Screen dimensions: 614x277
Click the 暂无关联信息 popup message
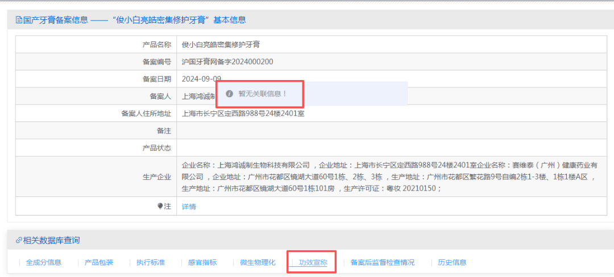(263, 94)
